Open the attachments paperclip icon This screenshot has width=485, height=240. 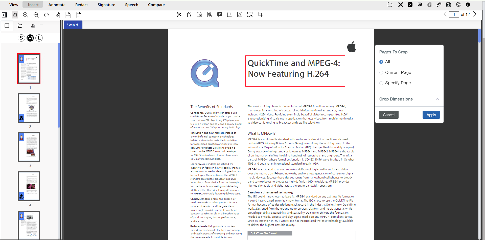[x=439, y=5]
